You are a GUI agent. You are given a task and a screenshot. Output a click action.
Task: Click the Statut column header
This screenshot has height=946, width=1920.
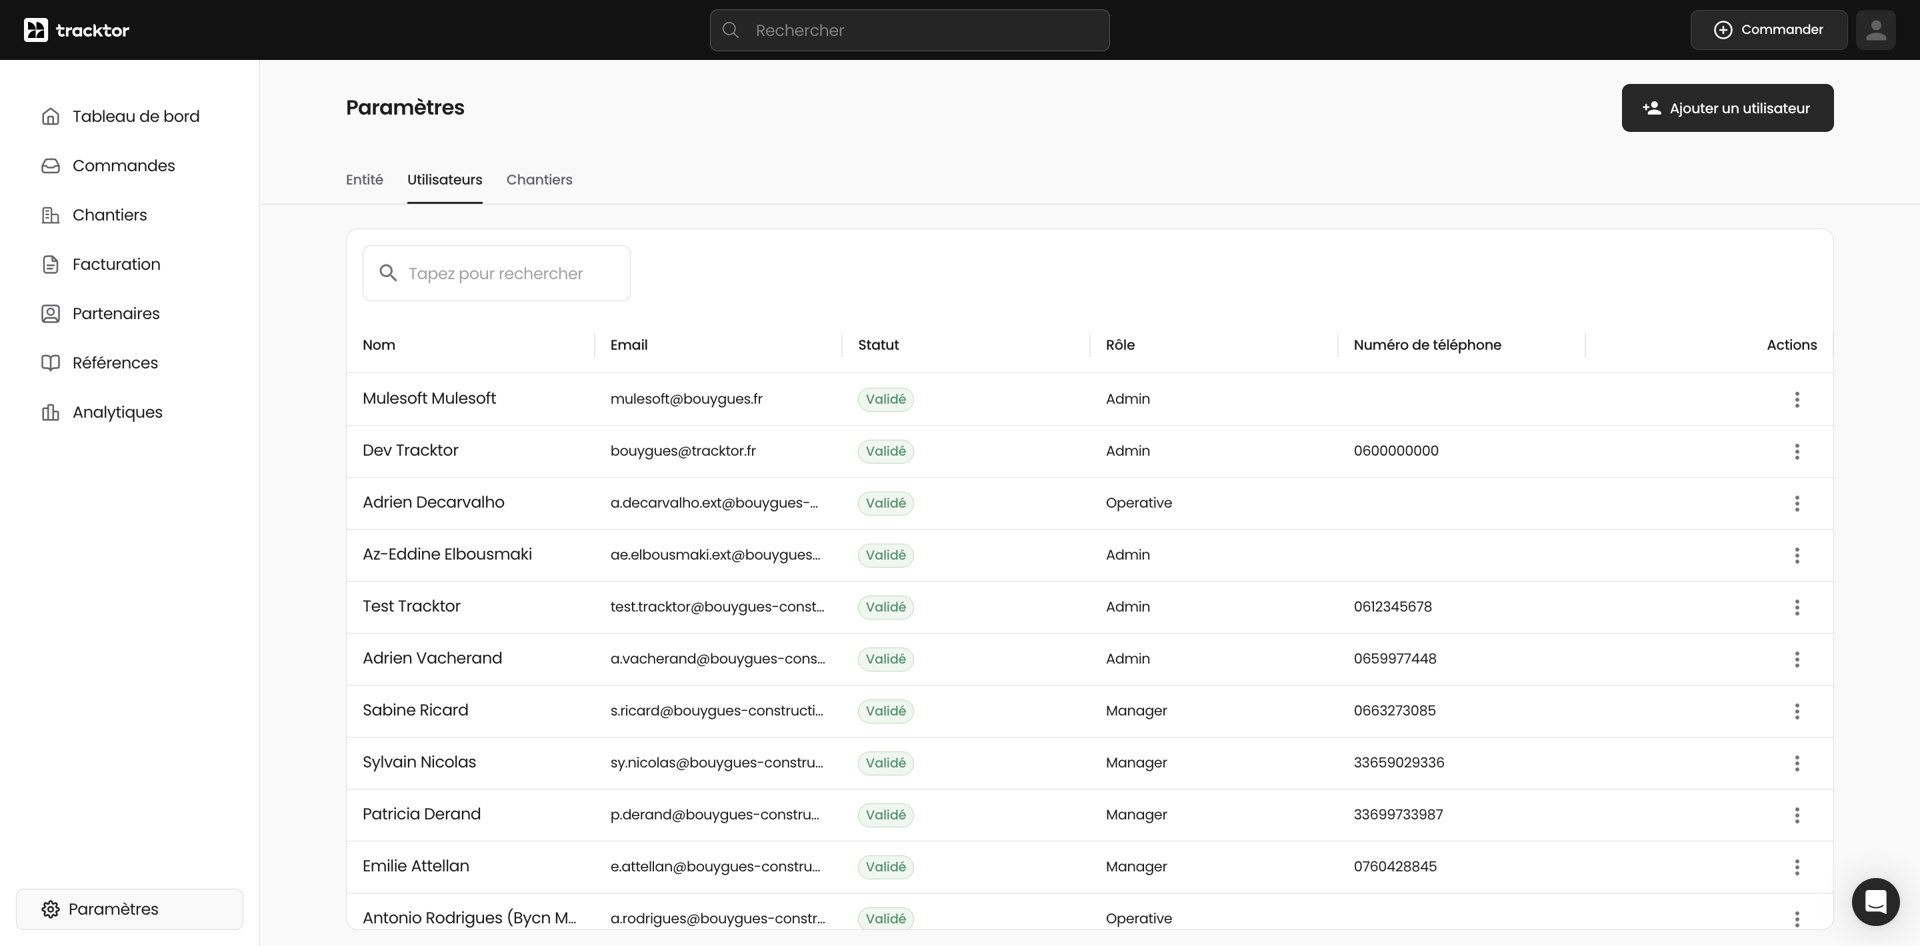pyautogui.click(x=878, y=345)
